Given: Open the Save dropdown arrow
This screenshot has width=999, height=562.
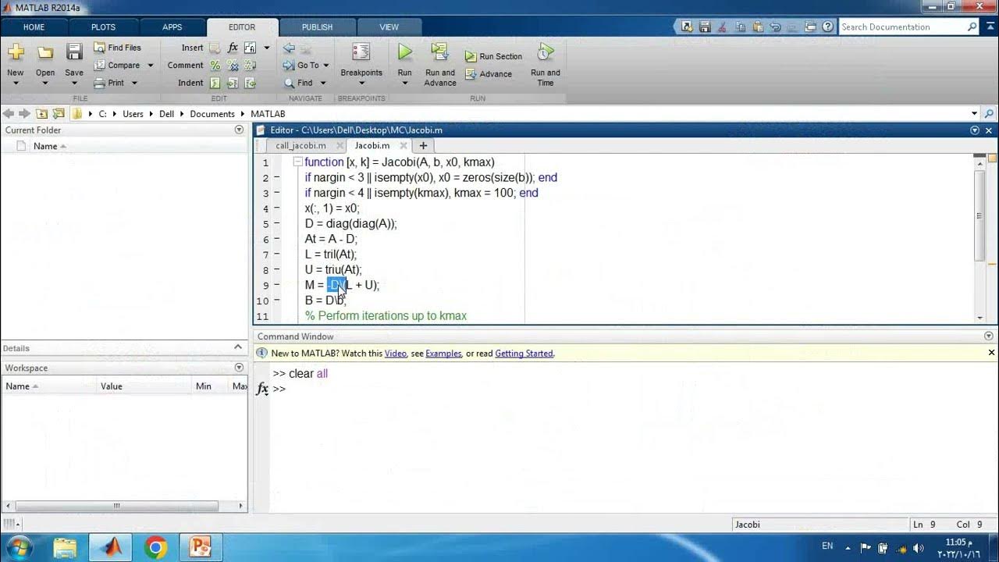Looking at the screenshot, I should [74, 83].
